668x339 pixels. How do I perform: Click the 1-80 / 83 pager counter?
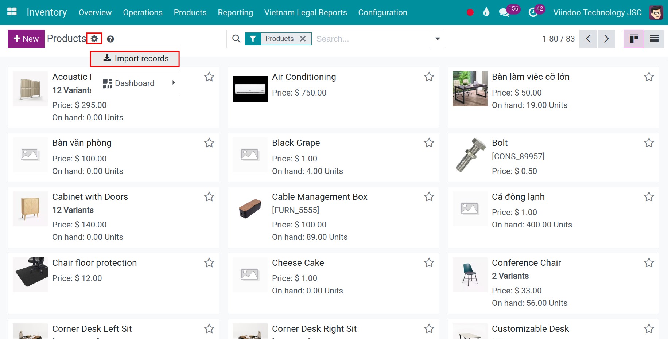click(x=558, y=39)
